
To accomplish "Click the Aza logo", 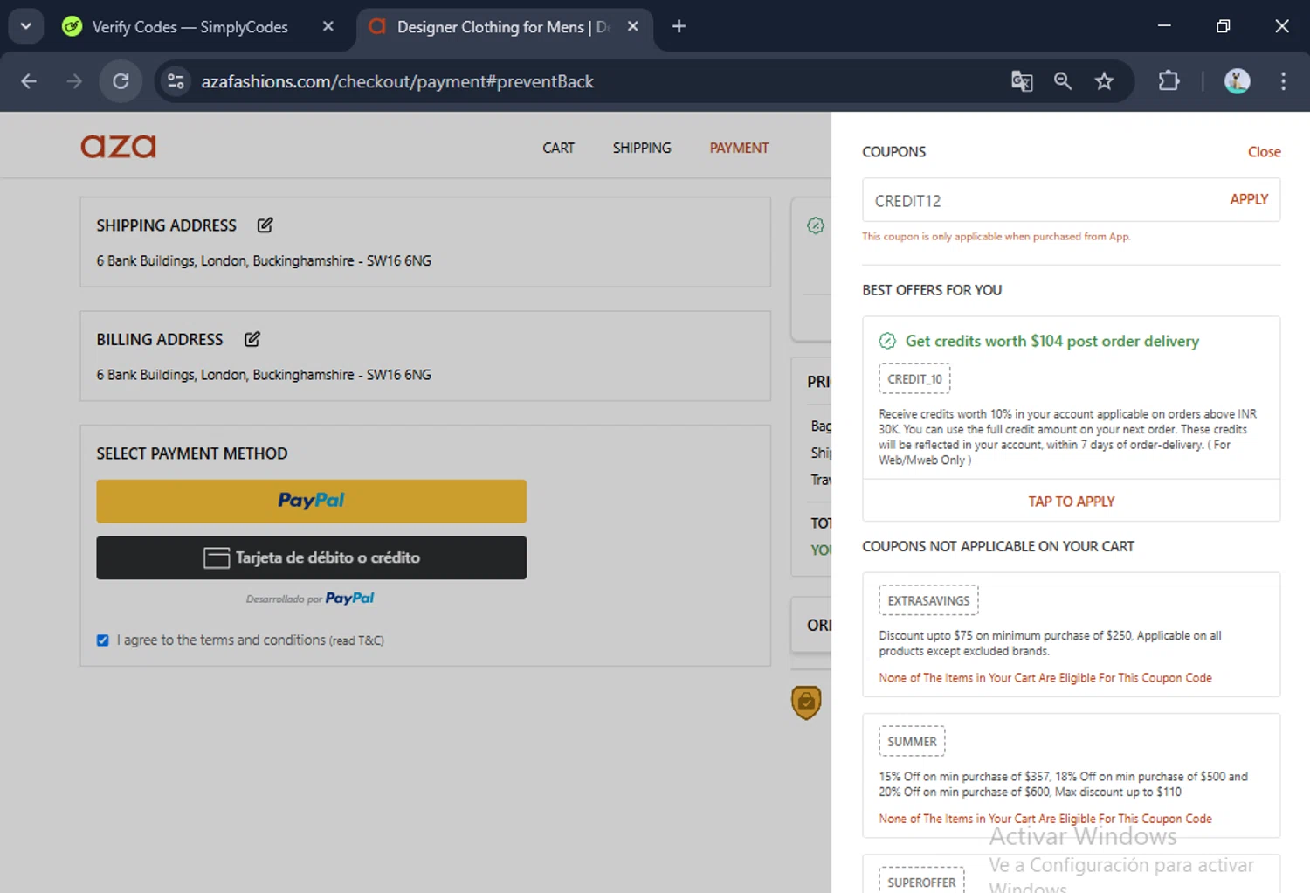I will click(x=118, y=146).
